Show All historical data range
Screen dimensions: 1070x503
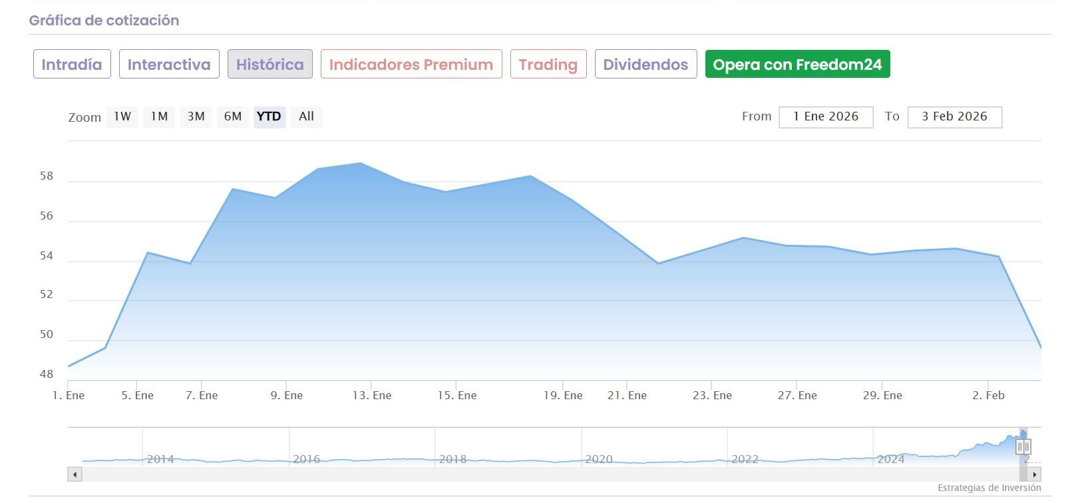(306, 116)
